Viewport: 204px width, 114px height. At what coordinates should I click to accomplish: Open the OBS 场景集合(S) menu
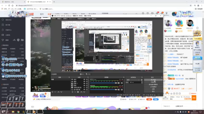[81, 18]
